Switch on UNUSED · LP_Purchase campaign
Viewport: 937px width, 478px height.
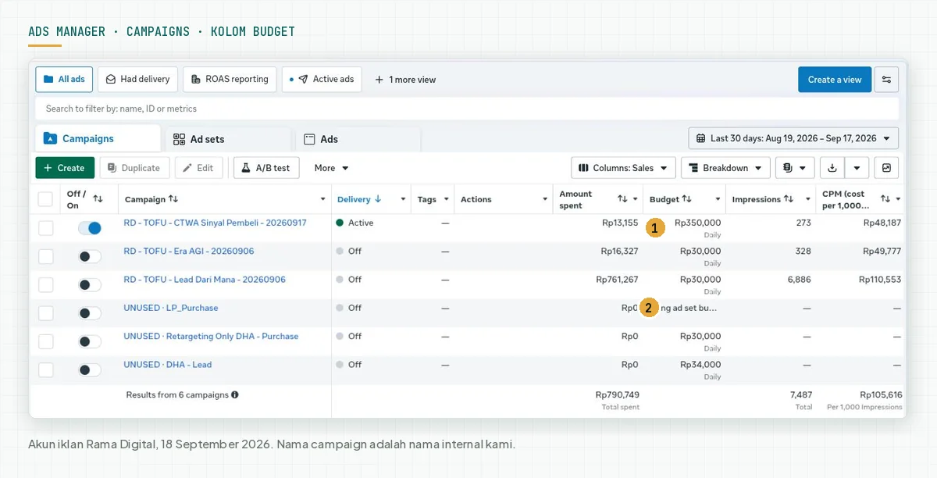[x=90, y=313]
